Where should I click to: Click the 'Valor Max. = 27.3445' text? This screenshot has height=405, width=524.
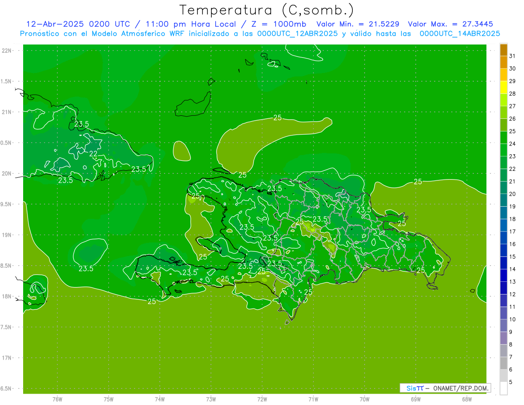coord(450,24)
